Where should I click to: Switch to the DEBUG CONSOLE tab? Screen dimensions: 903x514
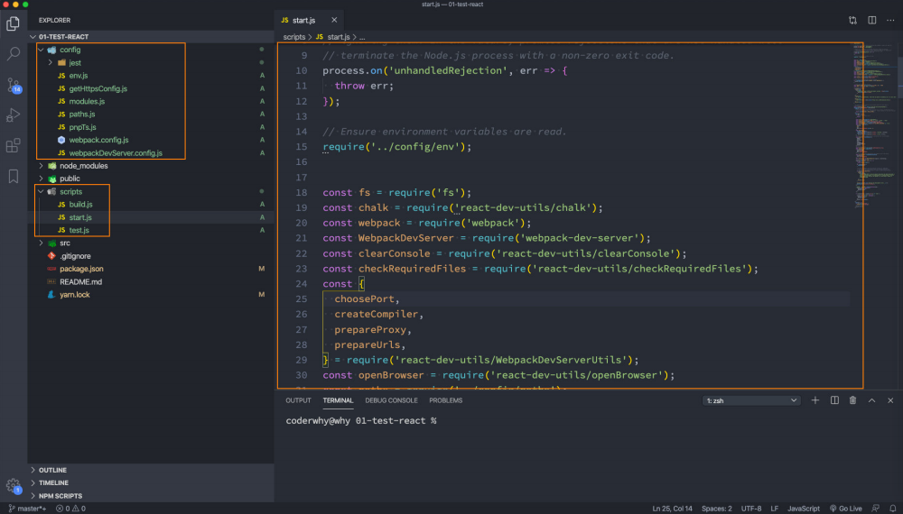pos(391,400)
